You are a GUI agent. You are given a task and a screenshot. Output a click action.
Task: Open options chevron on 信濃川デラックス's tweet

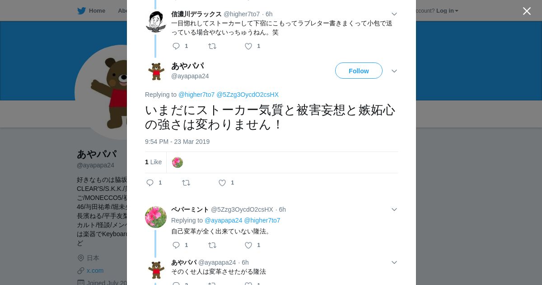click(394, 14)
